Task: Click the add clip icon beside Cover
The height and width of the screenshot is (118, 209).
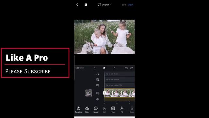Action: (x=98, y=93)
